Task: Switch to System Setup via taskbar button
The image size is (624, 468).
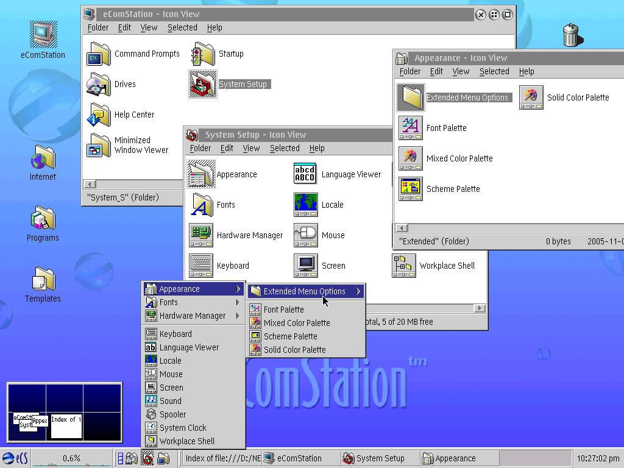Action: [380, 458]
